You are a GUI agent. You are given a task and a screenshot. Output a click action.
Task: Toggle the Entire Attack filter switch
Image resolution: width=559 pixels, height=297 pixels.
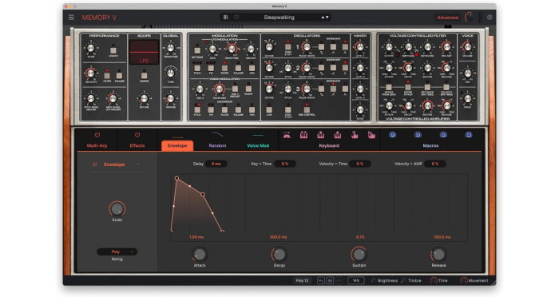point(408,87)
